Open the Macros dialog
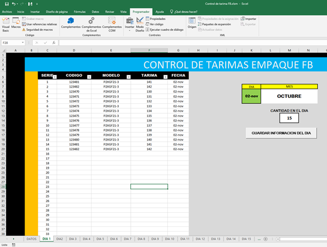 pos(16,23)
